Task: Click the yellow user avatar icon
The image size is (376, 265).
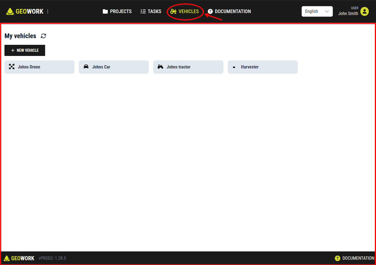Action: pyautogui.click(x=365, y=11)
